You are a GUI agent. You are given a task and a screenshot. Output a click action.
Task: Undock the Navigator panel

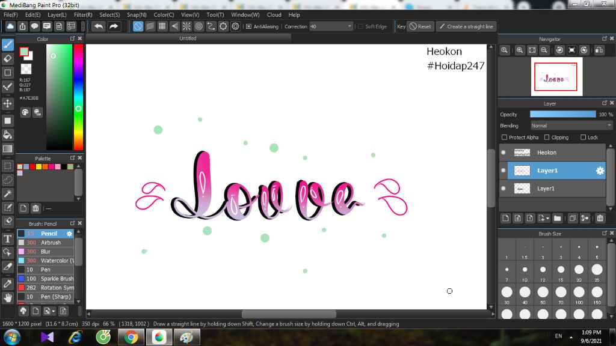604,38
